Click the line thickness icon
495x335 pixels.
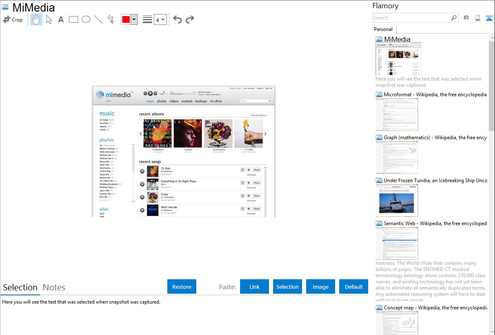coord(147,19)
